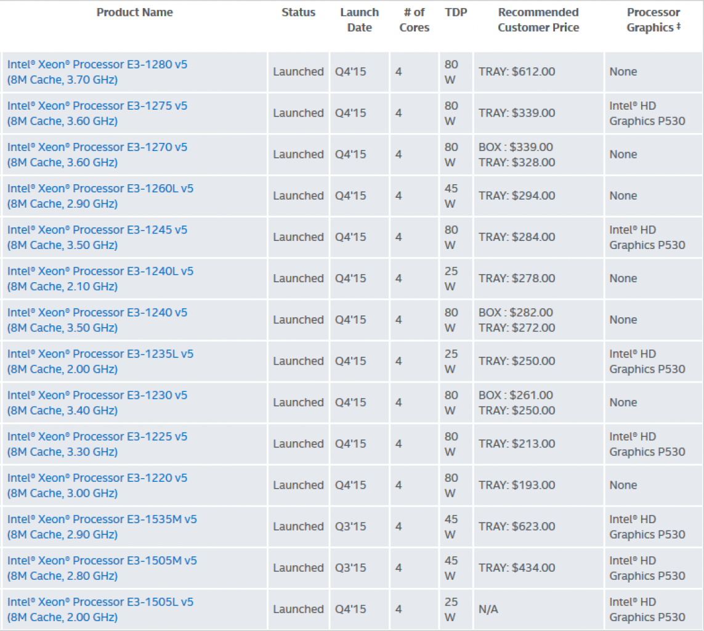Open the Xeon E3-1235L v5 product link

(100, 361)
